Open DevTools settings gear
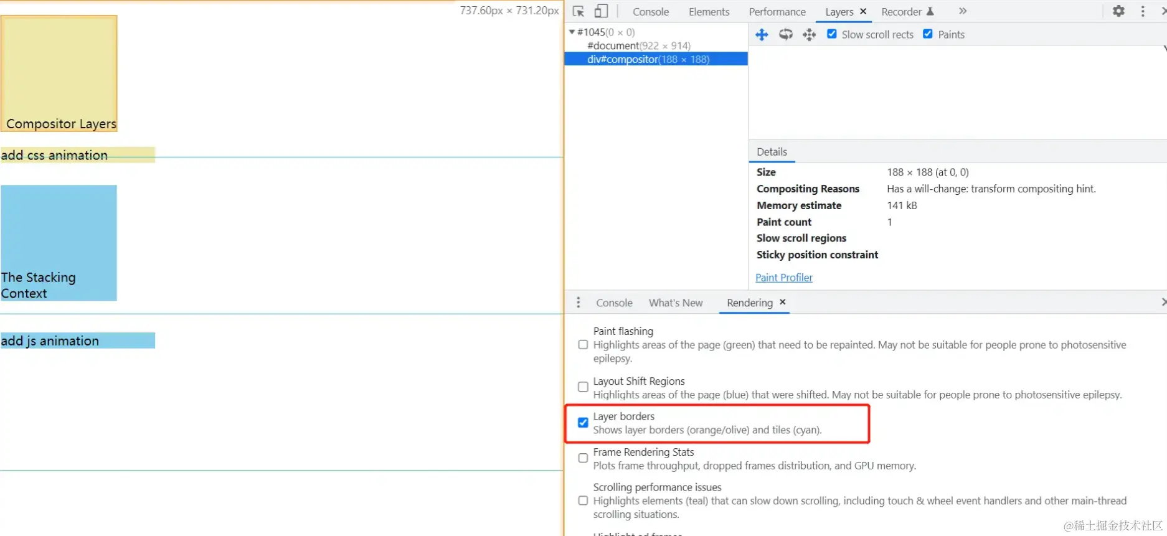 (1118, 11)
